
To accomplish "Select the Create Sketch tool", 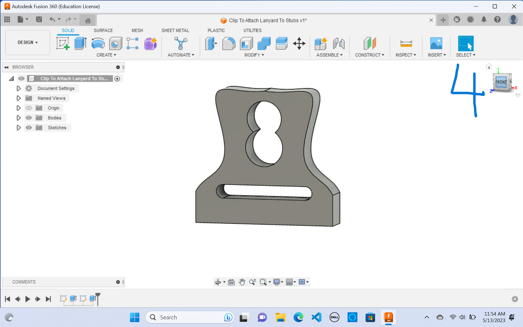I will pos(63,43).
